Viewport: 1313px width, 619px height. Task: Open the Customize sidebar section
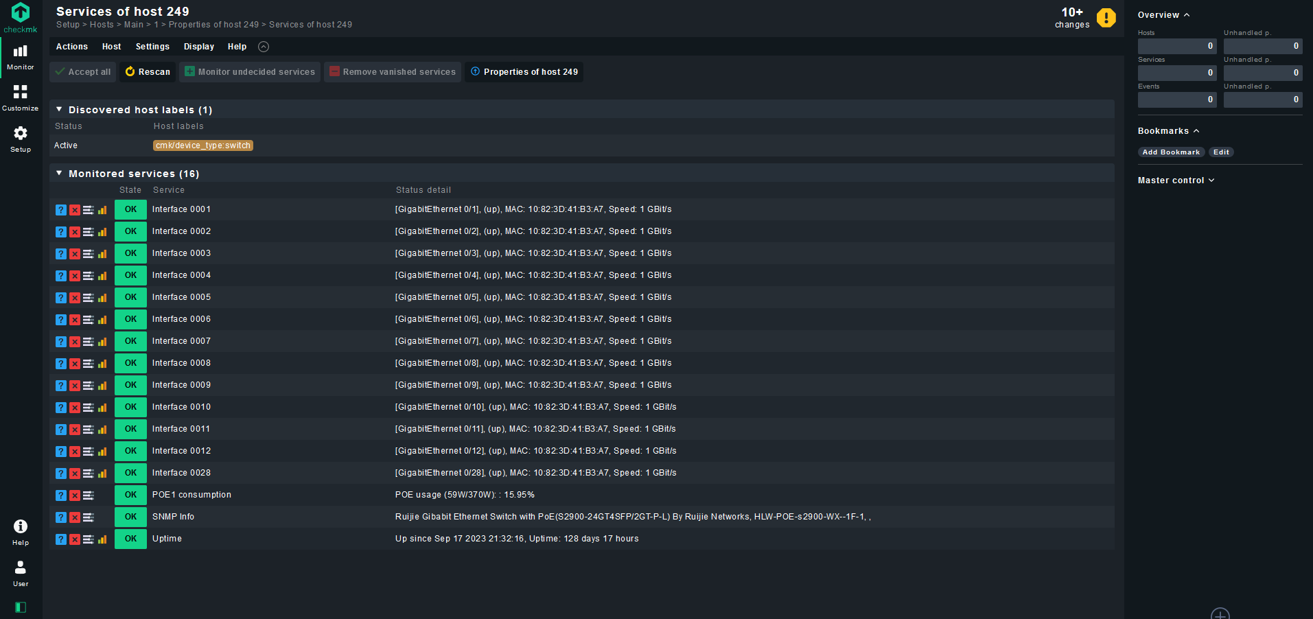(x=20, y=96)
